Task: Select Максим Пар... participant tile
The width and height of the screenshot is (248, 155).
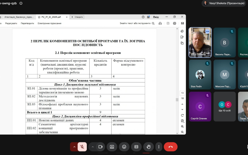Action: (224, 74)
